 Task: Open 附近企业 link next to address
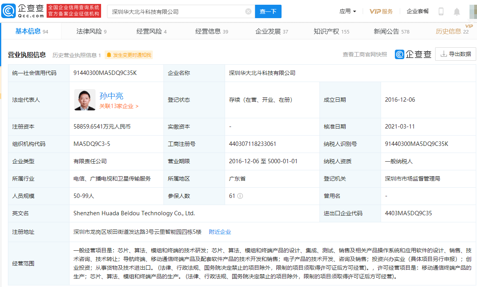[x=220, y=232]
